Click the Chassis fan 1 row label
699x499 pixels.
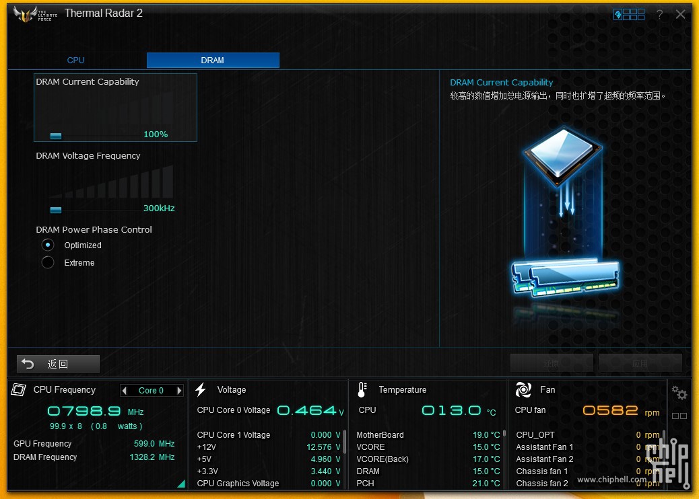542,471
